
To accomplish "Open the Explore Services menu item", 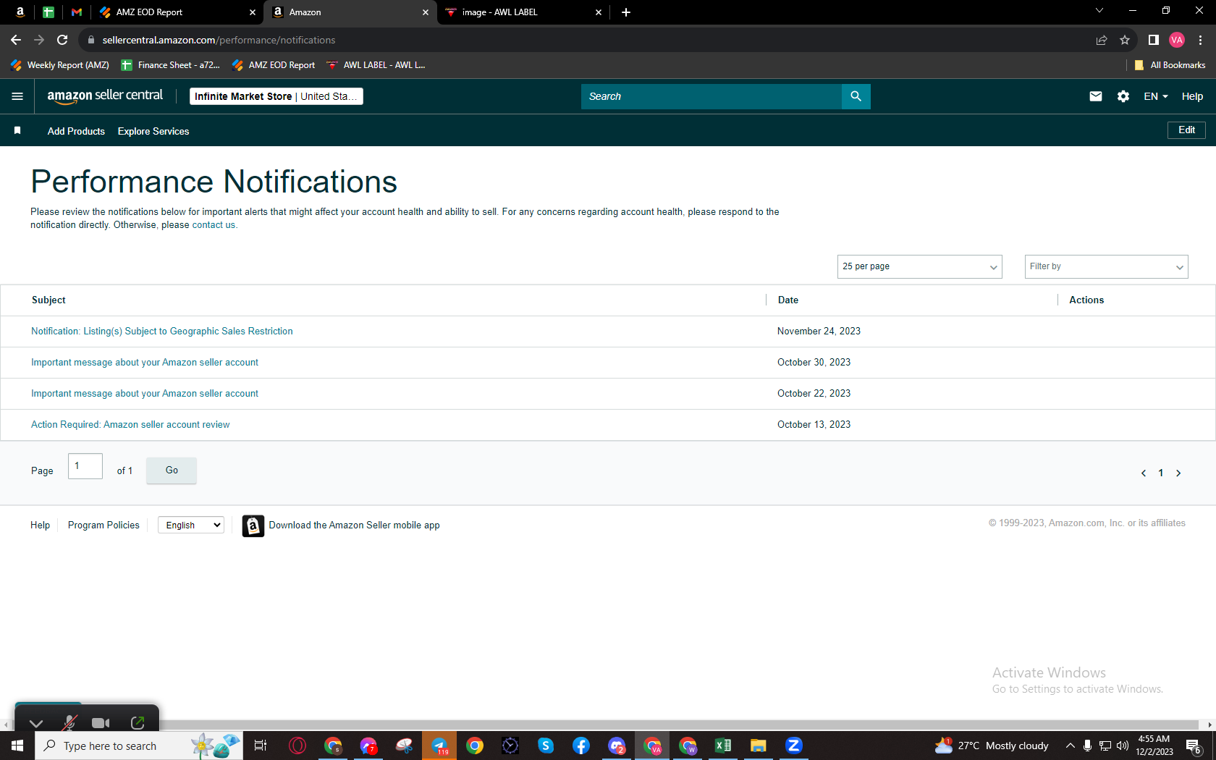I will coord(153,131).
